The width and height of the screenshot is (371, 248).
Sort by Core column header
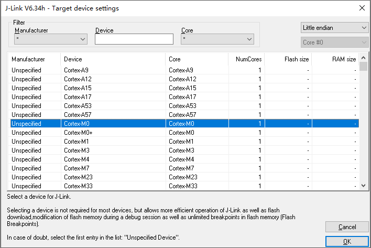coord(197,59)
